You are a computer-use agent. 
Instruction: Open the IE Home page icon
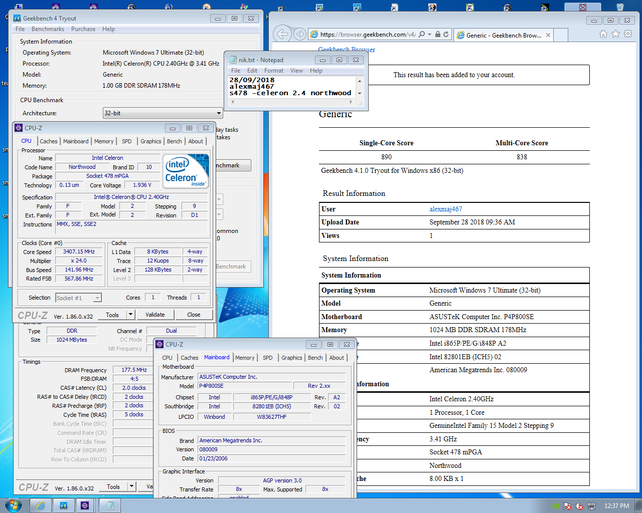(x=603, y=34)
